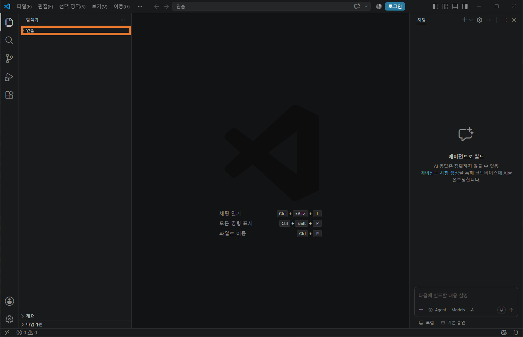Open the Run and Debug view

[x=9, y=77]
